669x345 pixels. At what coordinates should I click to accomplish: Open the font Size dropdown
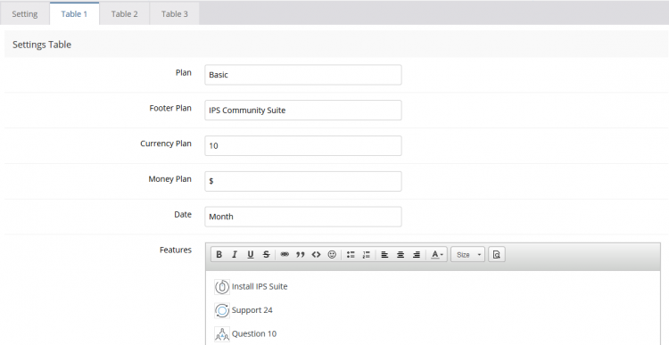point(468,255)
